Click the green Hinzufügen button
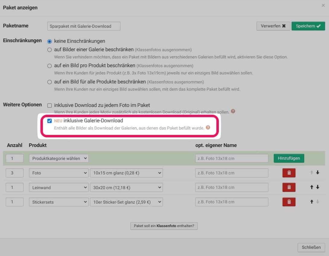Screen dimensions: 329x256 coord(289,158)
